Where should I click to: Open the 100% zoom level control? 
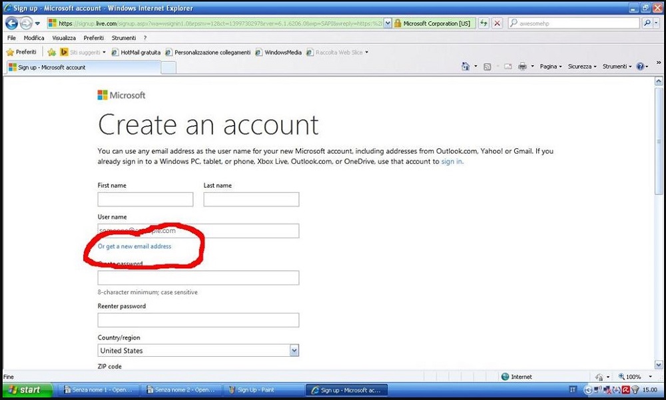pos(635,377)
